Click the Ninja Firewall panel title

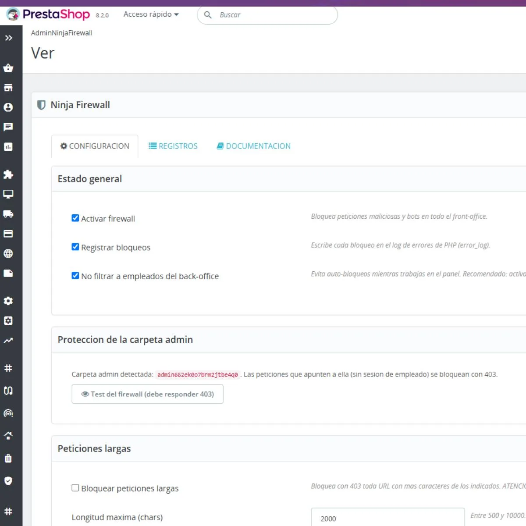[x=80, y=105]
